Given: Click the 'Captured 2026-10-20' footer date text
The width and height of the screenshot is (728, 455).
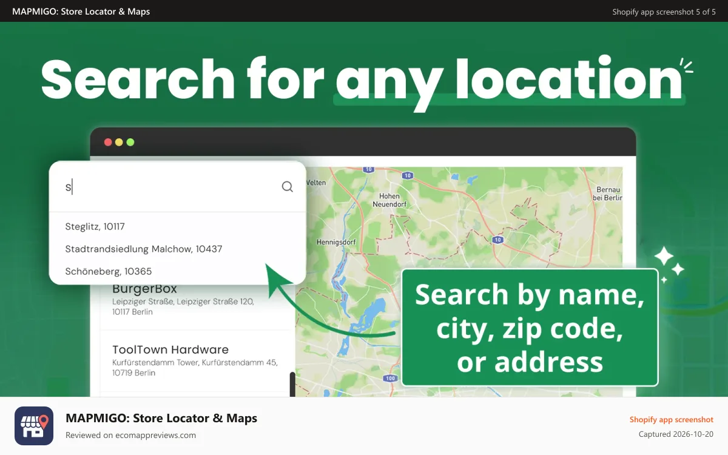Looking at the screenshot, I should point(676,434).
